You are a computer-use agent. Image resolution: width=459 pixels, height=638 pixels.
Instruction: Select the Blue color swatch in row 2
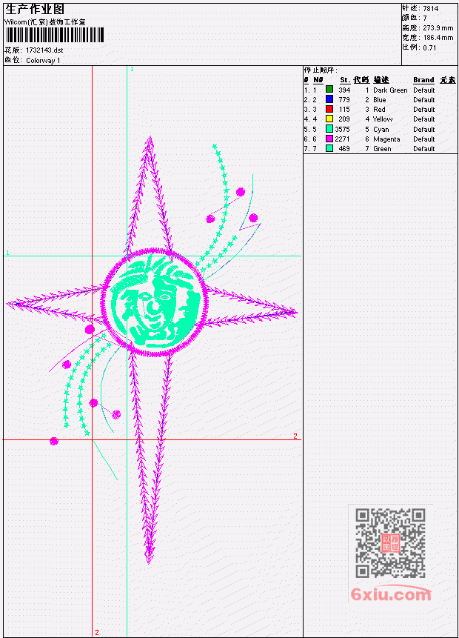point(329,99)
